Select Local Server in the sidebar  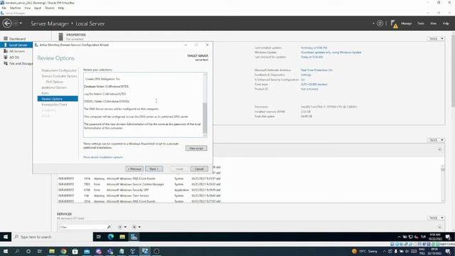click(16, 45)
